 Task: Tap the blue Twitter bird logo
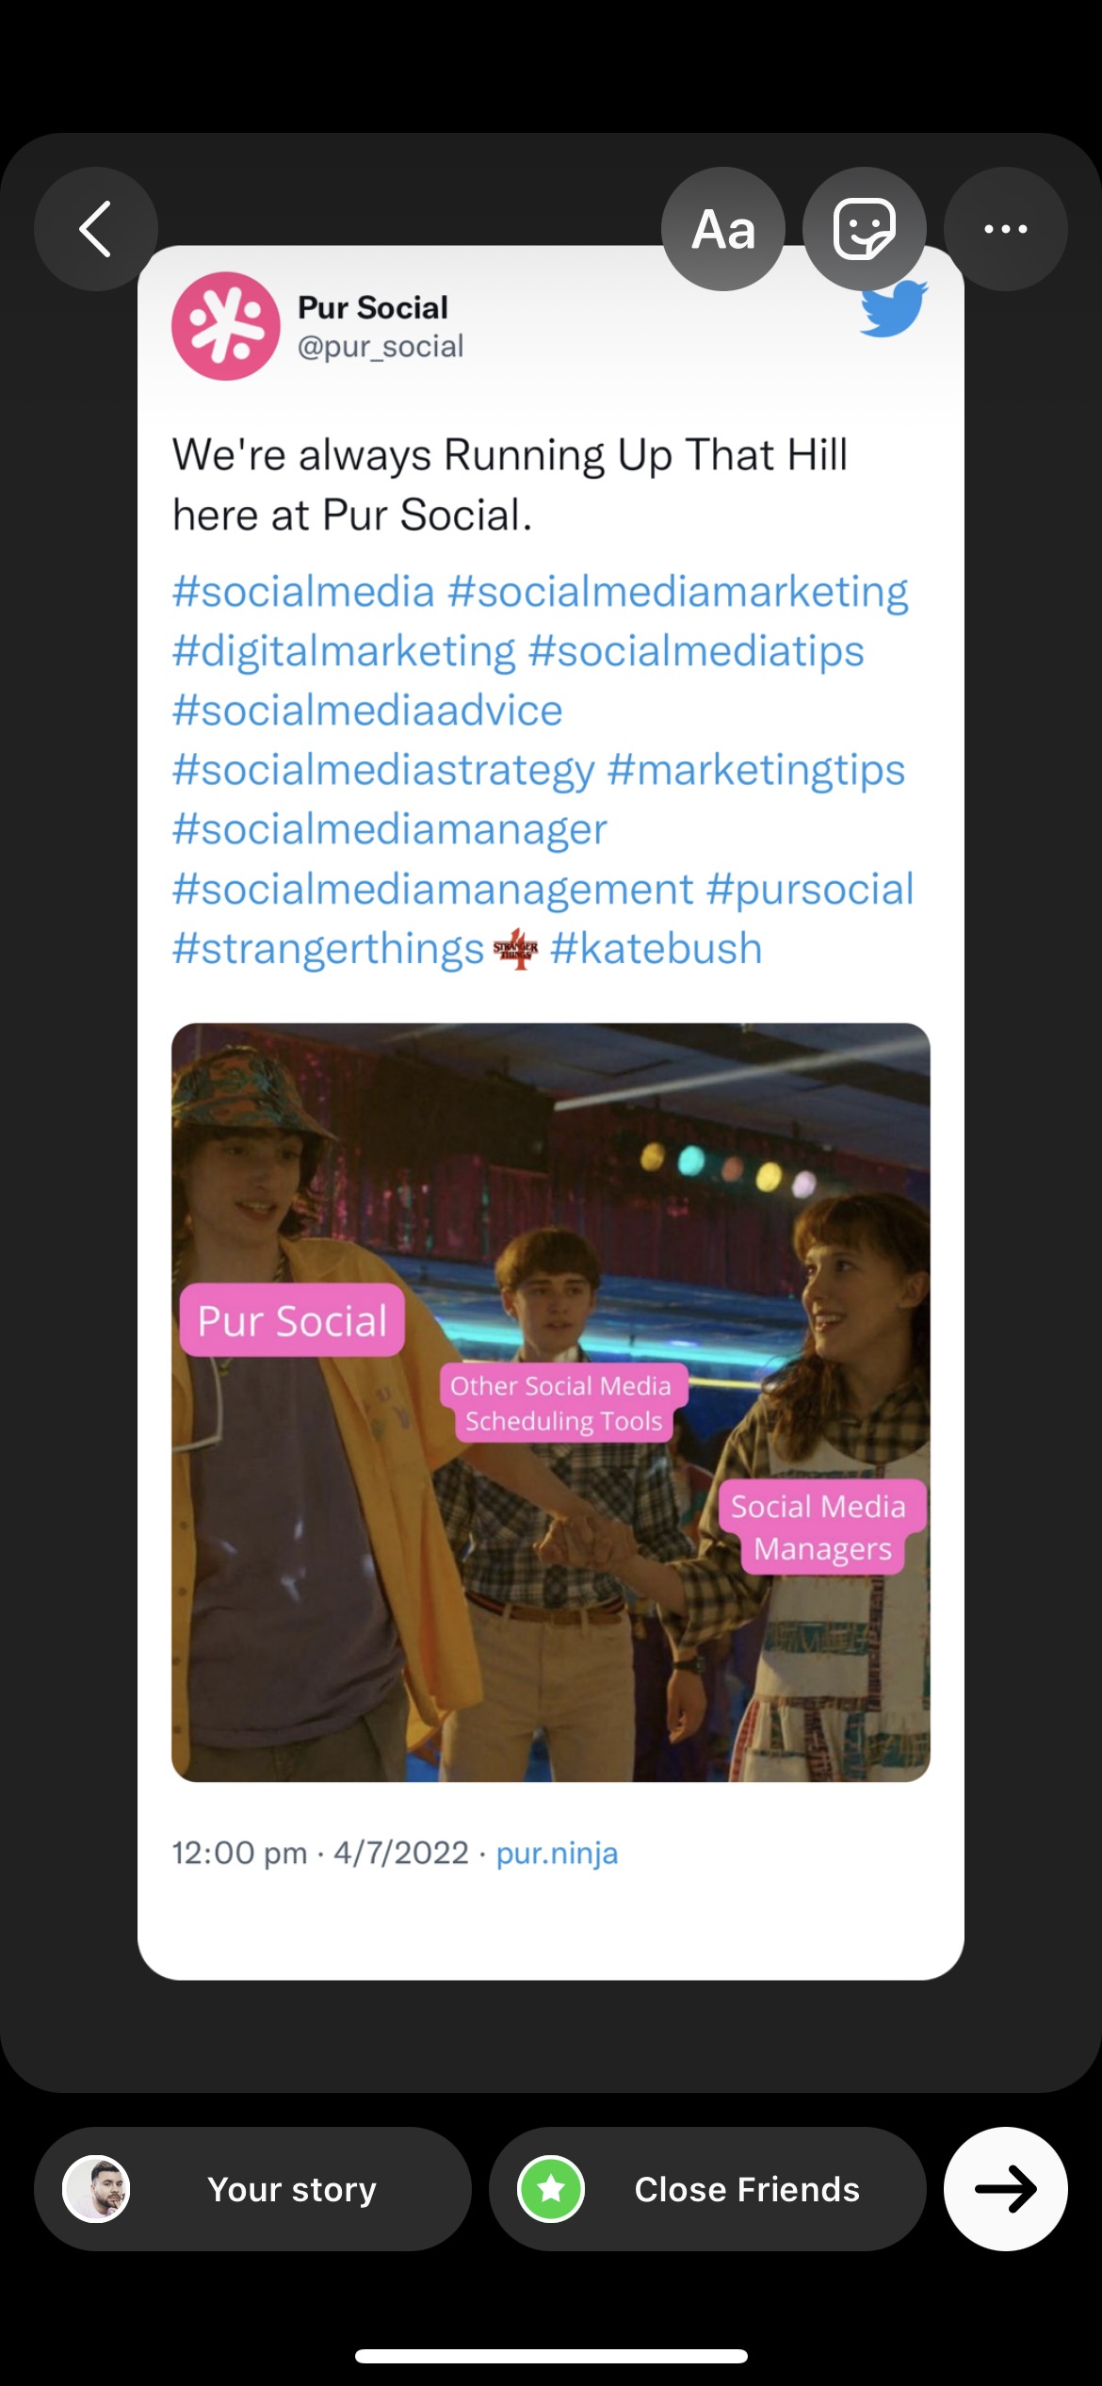894,309
